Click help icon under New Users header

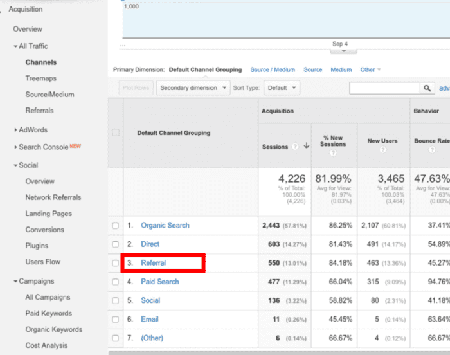(x=382, y=150)
